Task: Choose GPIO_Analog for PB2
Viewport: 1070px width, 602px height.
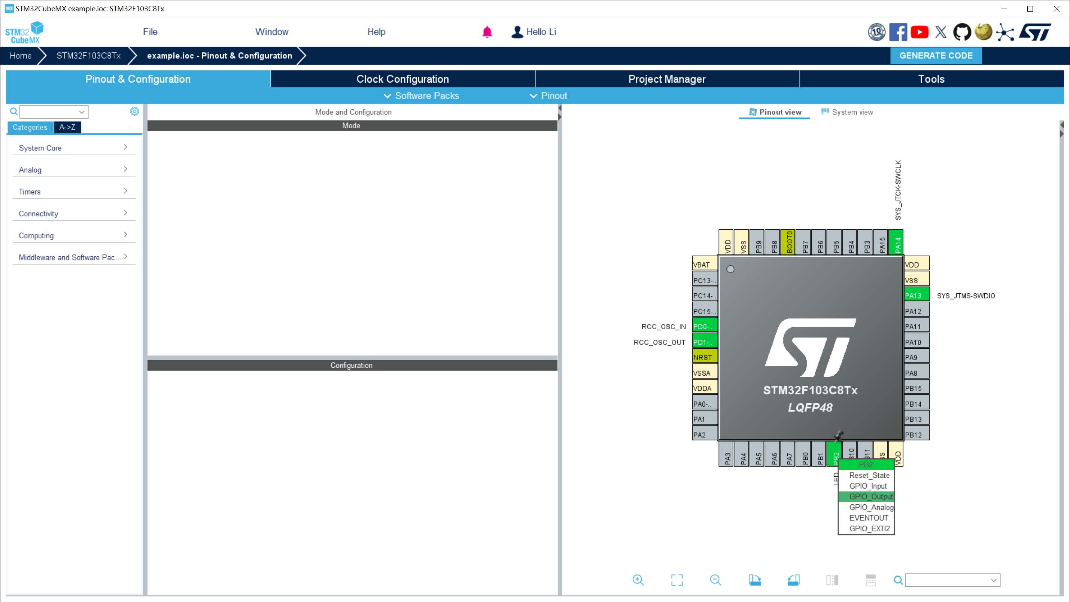Action: click(x=866, y=507)
